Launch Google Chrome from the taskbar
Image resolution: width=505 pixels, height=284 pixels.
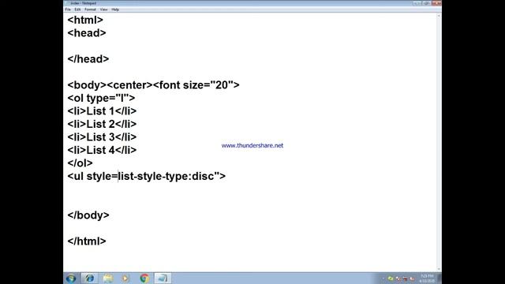tap(144, 278)
